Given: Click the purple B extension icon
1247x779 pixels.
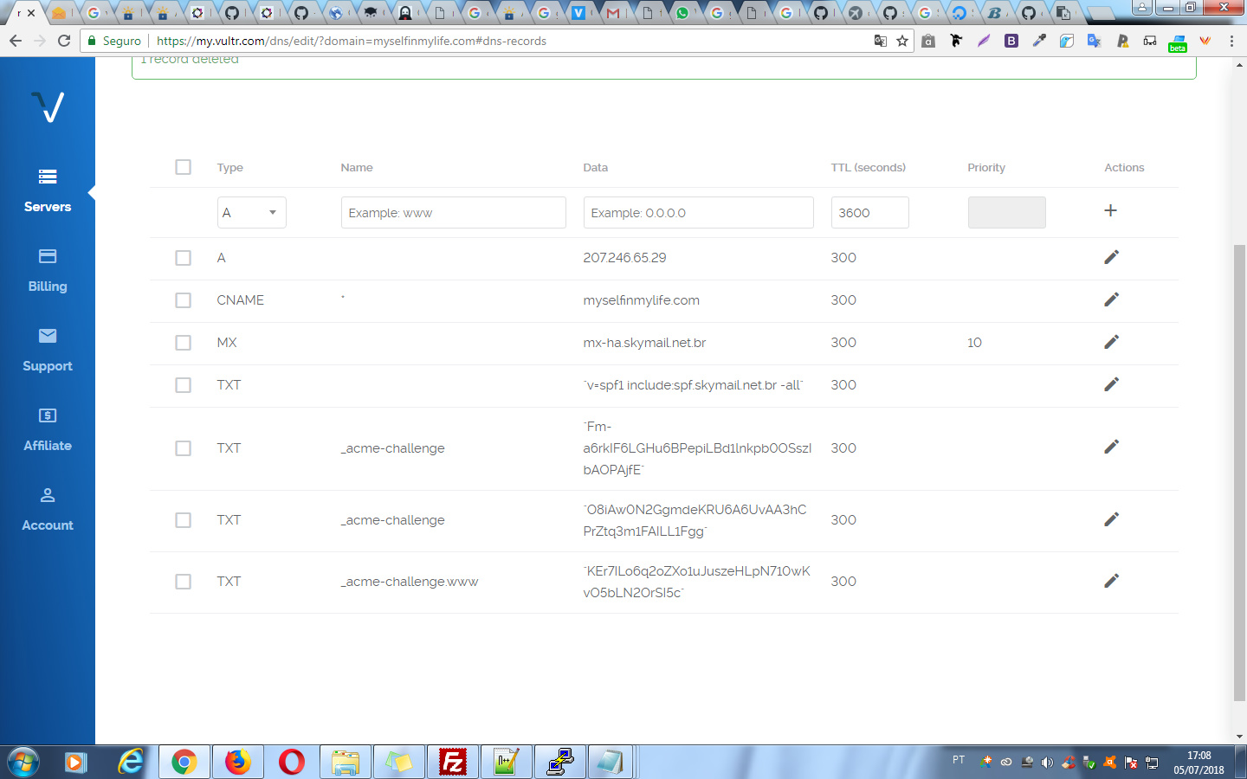Looking at the screenshot, I should point(1011,41).
